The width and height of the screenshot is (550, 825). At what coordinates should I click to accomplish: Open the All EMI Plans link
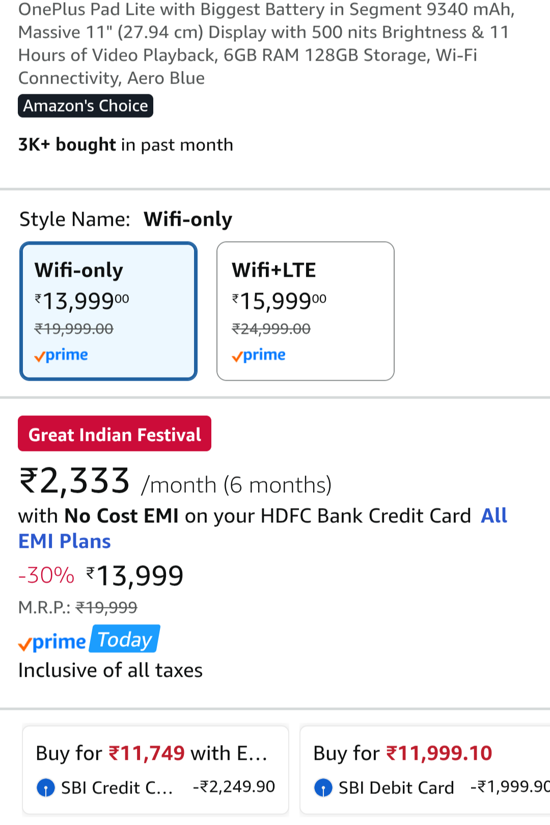(x=65, y=541)
